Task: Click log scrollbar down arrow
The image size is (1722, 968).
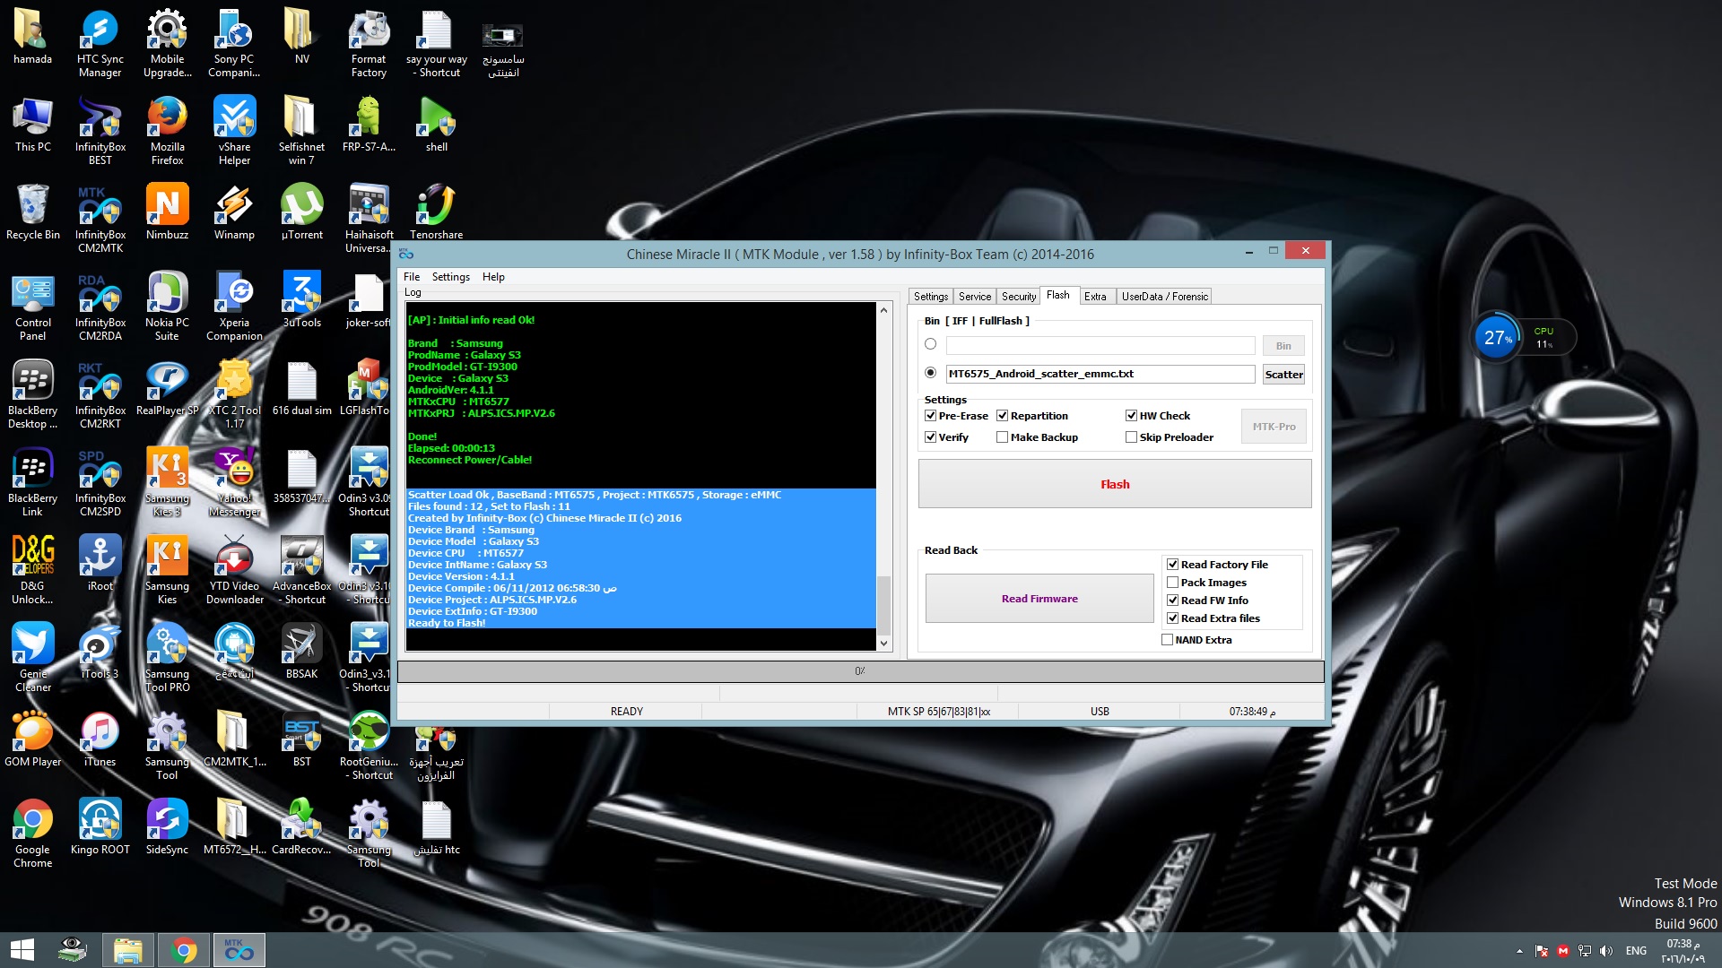Action: [883, 644]
